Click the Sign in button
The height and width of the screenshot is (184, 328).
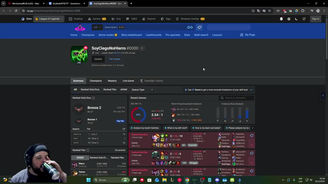click(x=316, y=19)
